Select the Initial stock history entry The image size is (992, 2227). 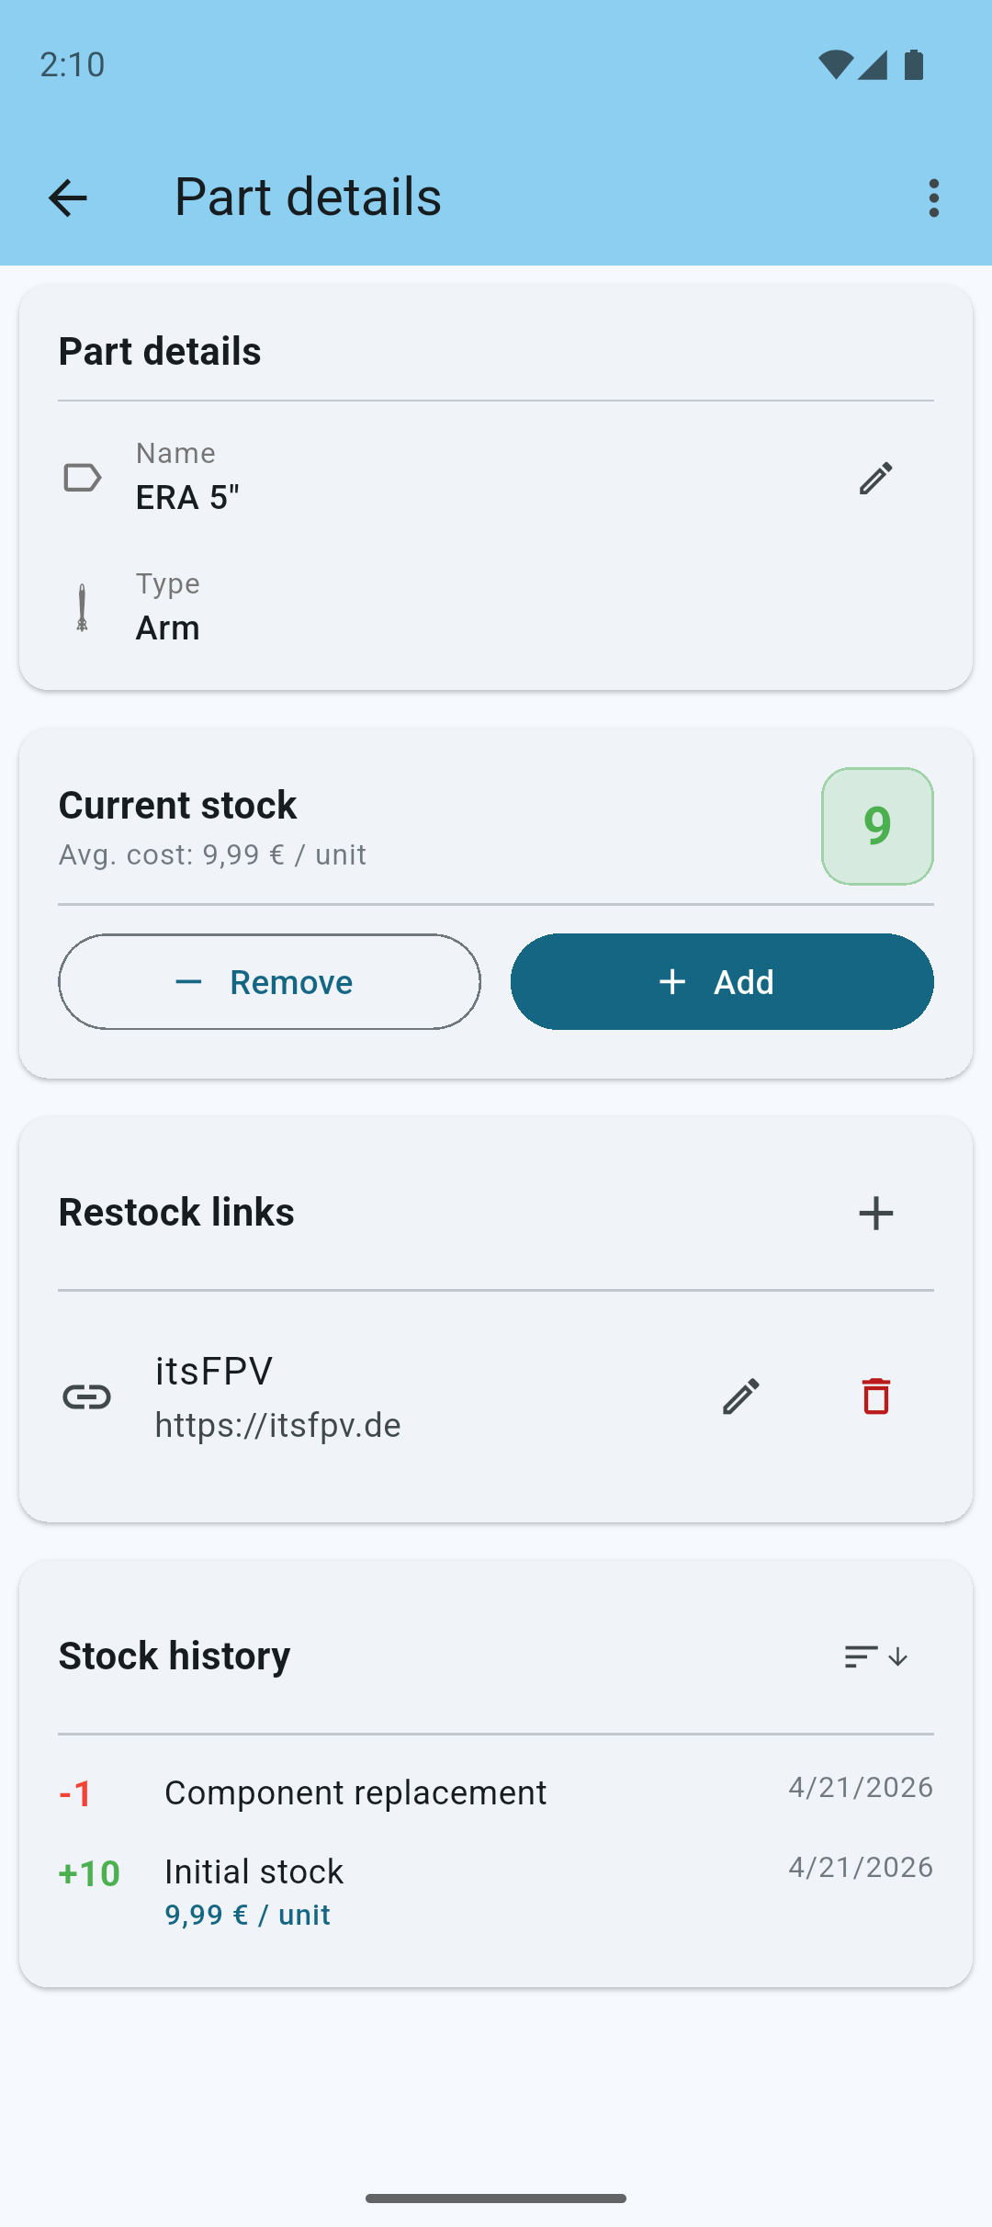[254, 1871]
